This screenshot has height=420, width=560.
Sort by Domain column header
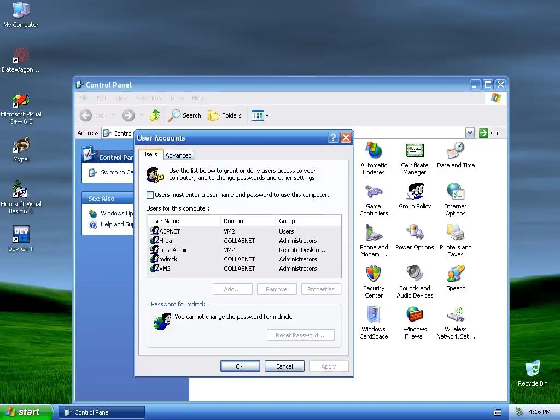coord(248,221)
